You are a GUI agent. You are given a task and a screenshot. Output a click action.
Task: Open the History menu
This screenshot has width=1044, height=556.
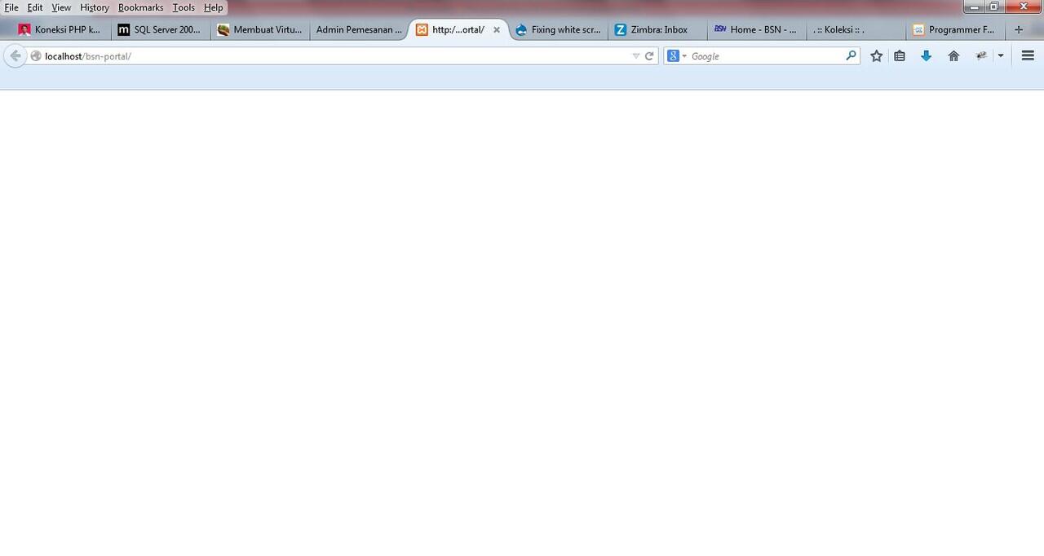[x=95, y=7]
